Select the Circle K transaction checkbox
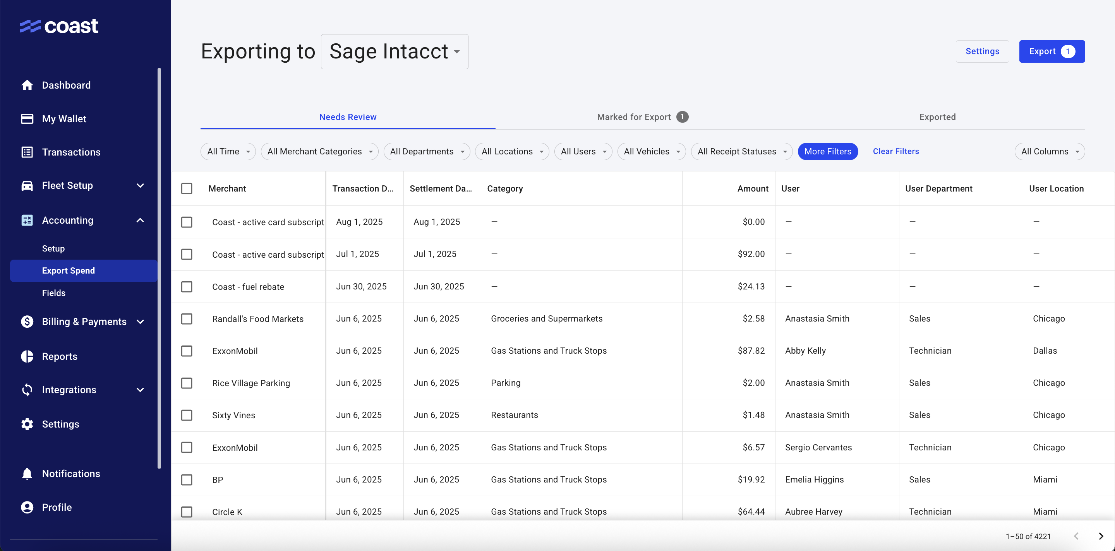The height and width of the screenshot is (551, 1115). click(187, 512)
